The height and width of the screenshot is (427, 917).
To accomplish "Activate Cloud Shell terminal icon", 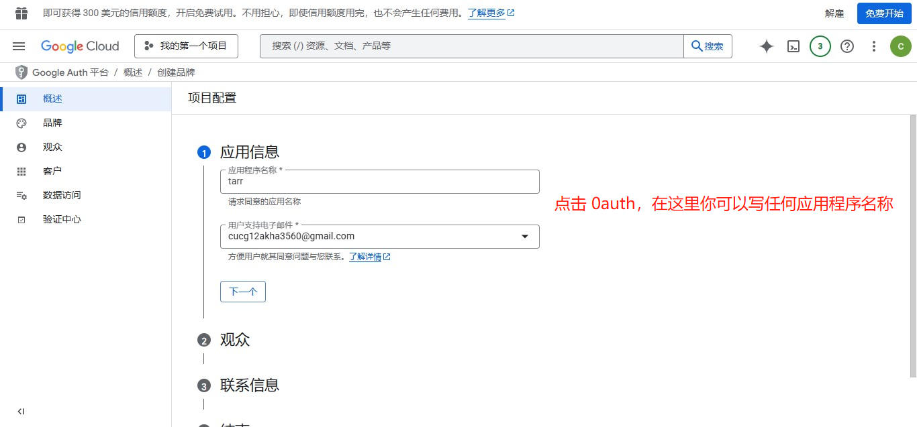I will tap(793, 46).
